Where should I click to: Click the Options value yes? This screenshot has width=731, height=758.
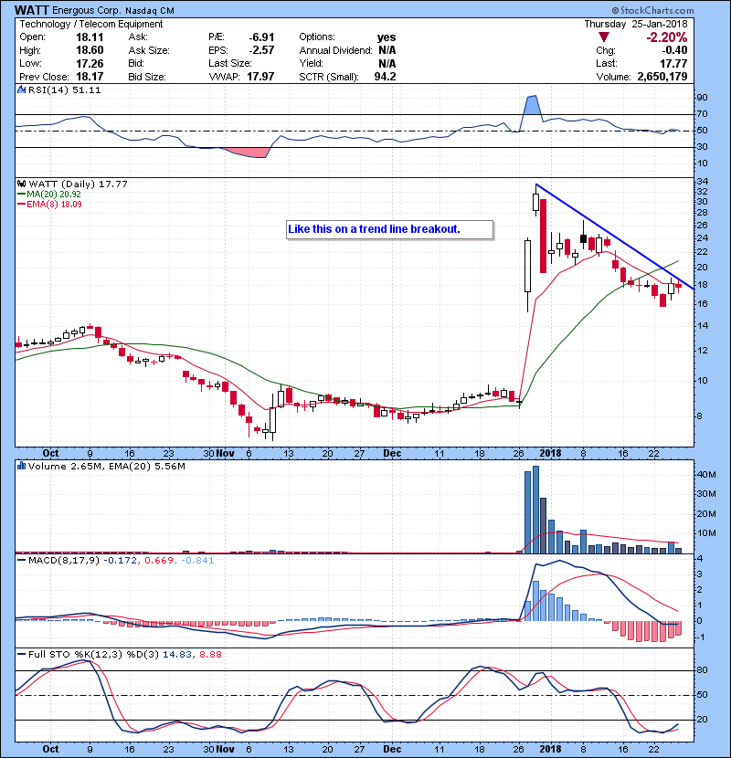[387, 37]
